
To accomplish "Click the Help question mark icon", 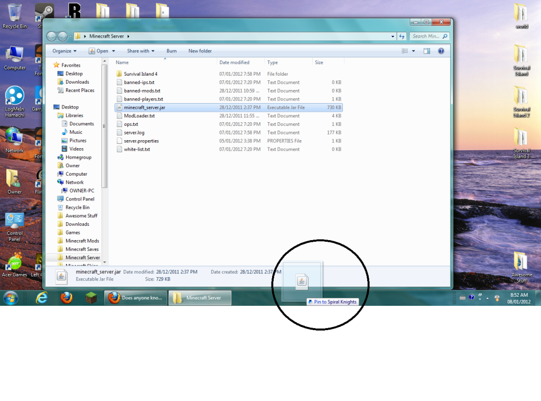I will [441, 51].
